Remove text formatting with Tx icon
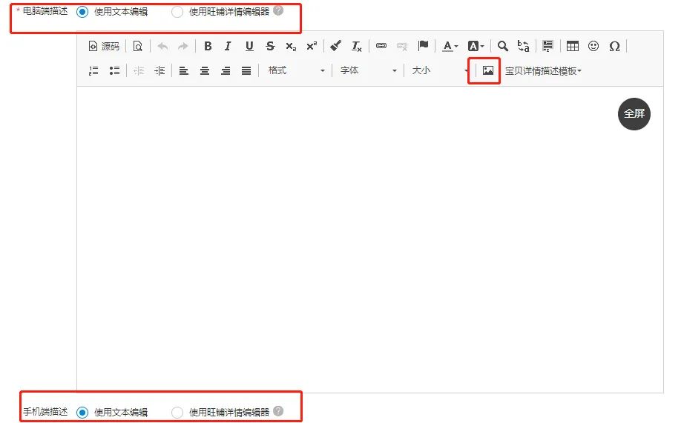This screenshot has width=684, height=423. point(356,46)
